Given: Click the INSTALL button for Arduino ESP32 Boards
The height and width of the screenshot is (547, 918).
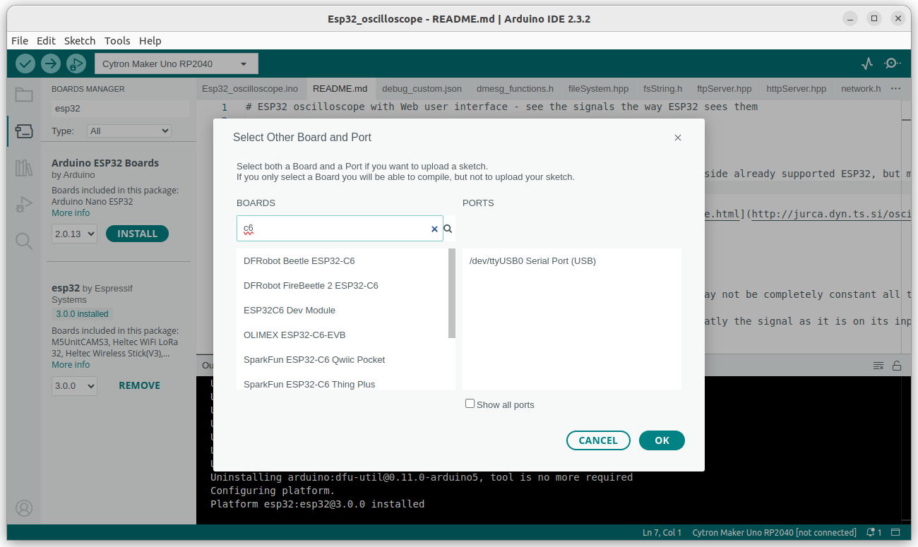Looking at the screenshot, I should [137, 234].
